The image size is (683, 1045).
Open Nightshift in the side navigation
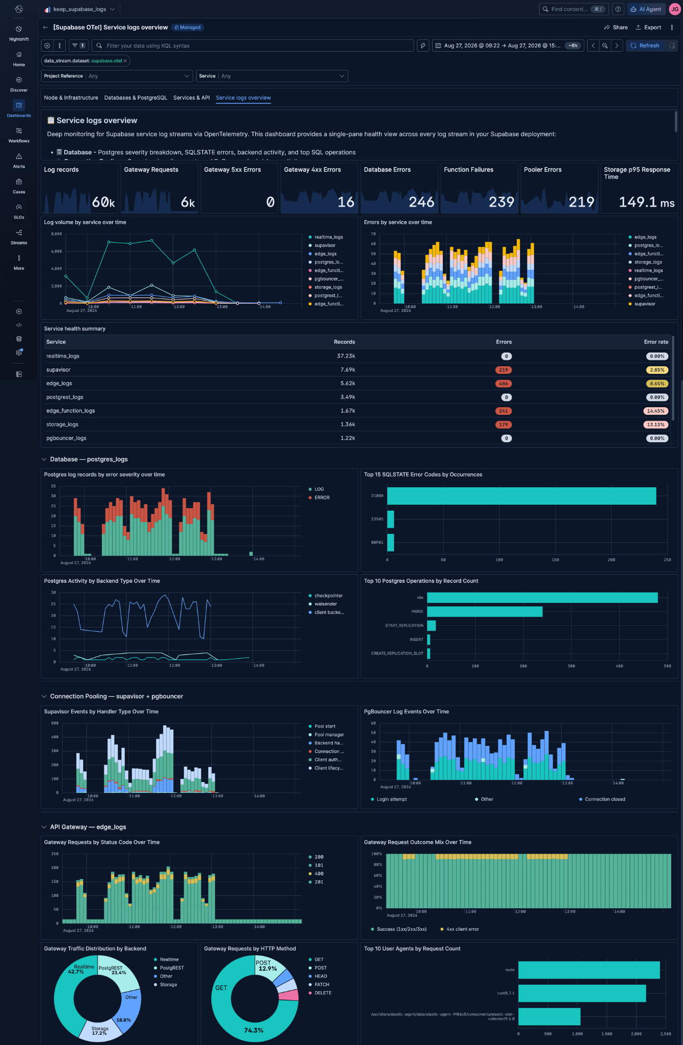click(x=19, y=33)
